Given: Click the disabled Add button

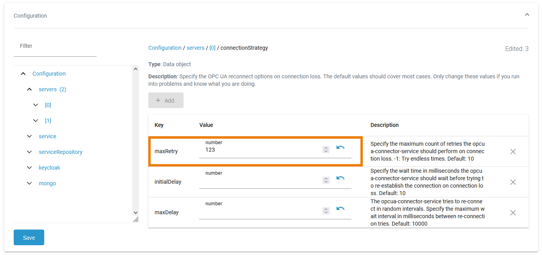Looking at the screenshot, I should click(x=166, y=100).
